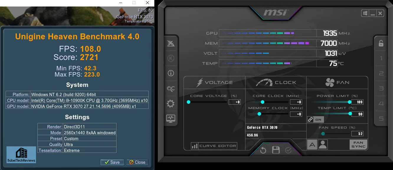393x170 pixels.
Task: Click the NVIDIA GeForce RTX 3070 GPU model cell
Action: point(89,106)
